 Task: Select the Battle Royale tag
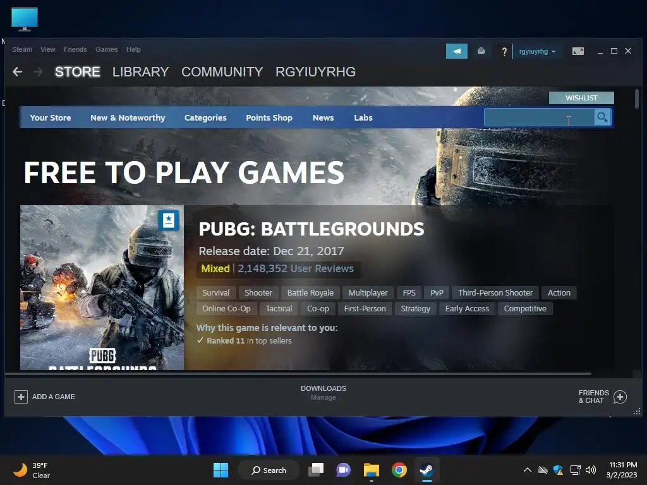pos(310,293)
